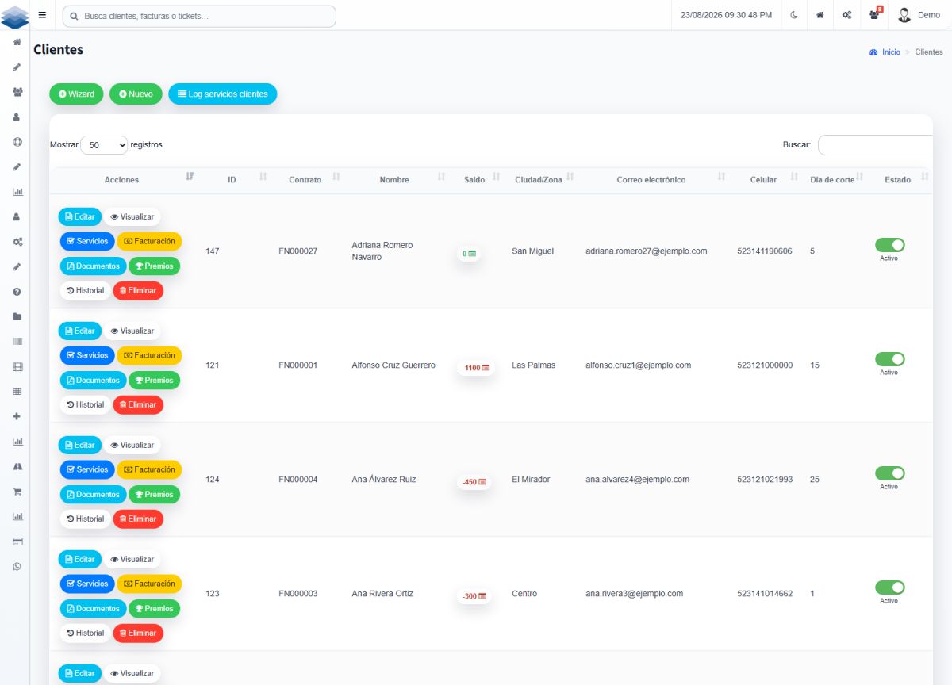Click the Inicio breadcrumb link

pos(891,52)
